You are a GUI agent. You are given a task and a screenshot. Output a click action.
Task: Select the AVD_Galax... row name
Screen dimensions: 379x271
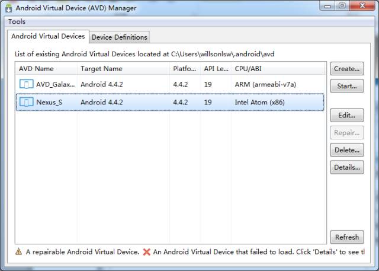pos(55,84)
